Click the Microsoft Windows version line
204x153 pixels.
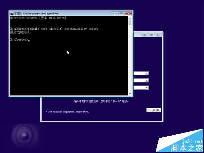click(38, 18)
